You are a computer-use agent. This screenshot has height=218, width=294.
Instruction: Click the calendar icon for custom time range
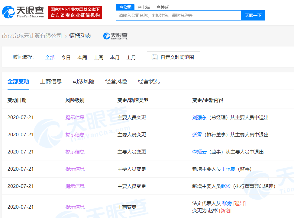point(154,57)
